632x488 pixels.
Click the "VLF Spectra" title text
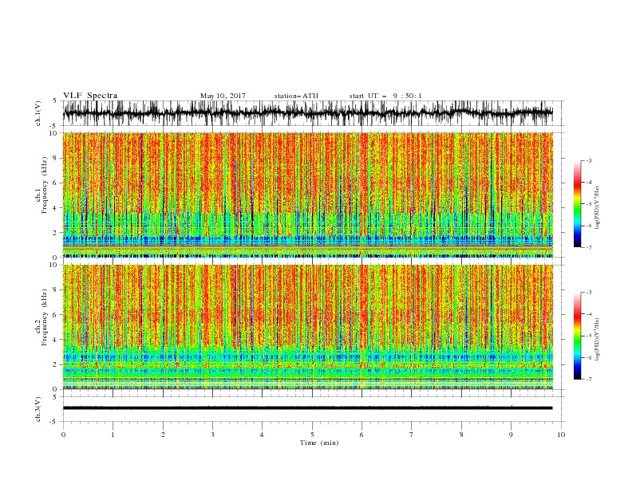(90, 96)
